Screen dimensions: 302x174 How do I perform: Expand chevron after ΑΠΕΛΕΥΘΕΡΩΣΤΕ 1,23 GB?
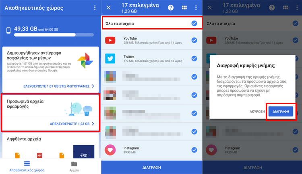click(x=93, y=124)
